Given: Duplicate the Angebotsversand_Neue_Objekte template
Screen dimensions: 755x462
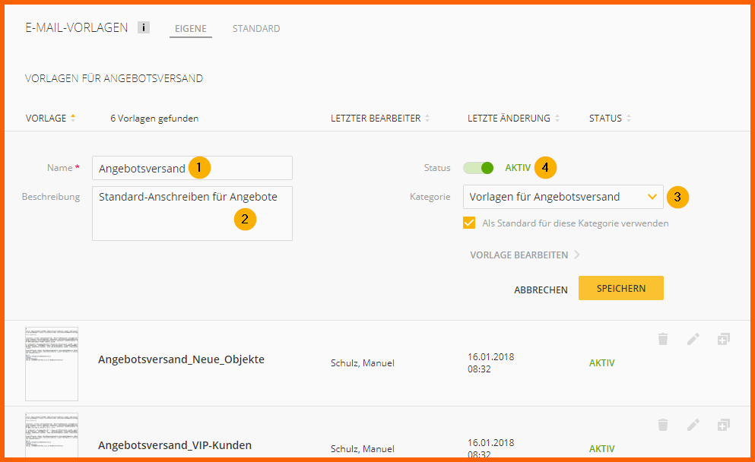Looking at the screenshot, I should (723, 340).
